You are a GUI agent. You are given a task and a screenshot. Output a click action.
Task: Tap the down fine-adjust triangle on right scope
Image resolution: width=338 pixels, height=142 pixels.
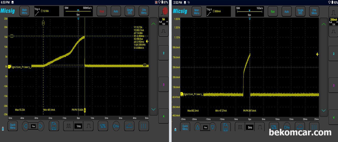pyautogui.click(x=213, y=128)
